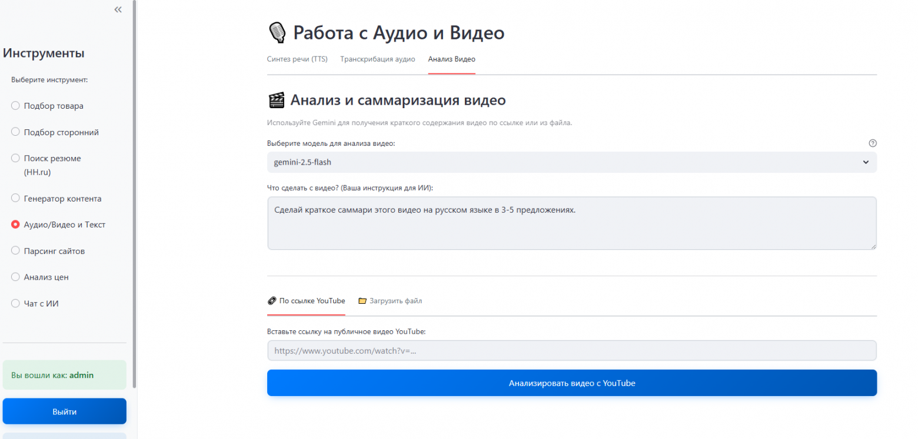Image resolution: width=918 pixels, height=439 pixels.
Task: Select the Подбор товара radio button
Action: click(15, 105)
